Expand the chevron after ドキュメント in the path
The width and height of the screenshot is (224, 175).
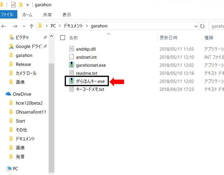point(87,26)
